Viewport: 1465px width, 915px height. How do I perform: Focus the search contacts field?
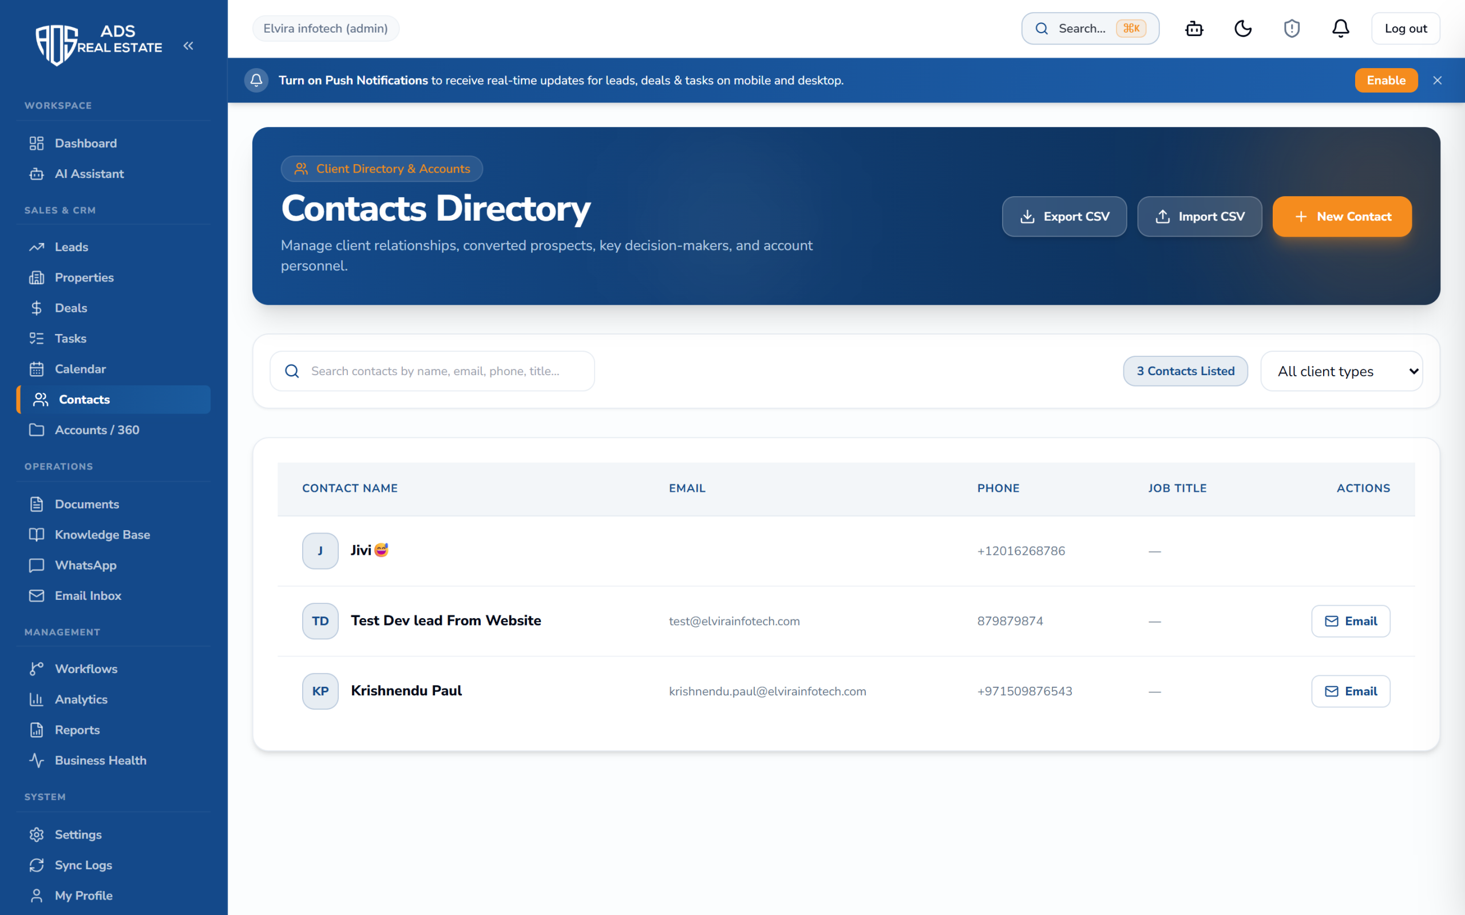[432, 371]
